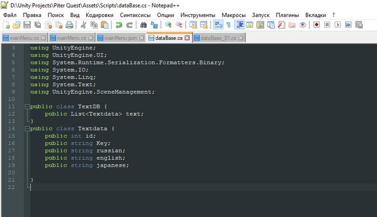Play back the recorded macro
The height and width of the screenshot is (217, 377).
(338, 25)
